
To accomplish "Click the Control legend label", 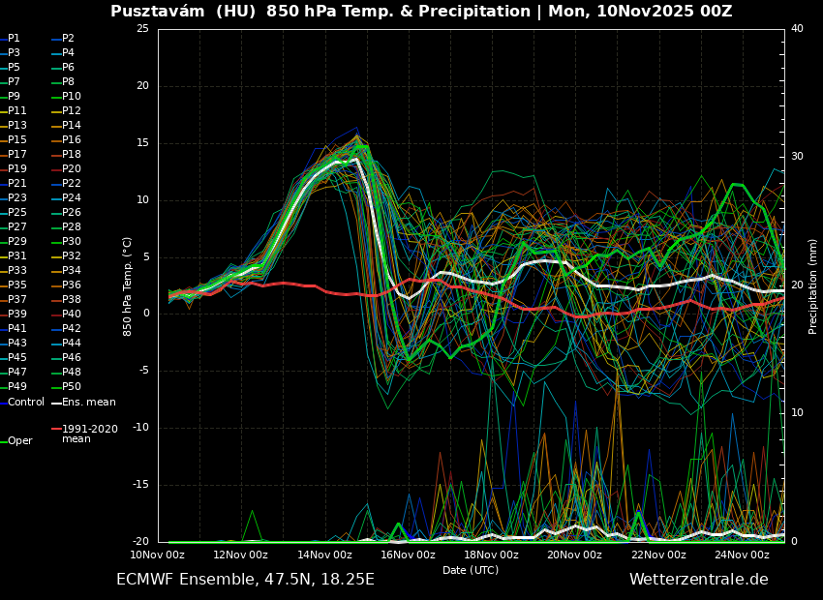I will (x=26, y=403).
